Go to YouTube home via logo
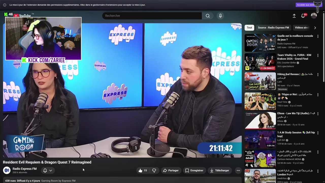Screen dimensions: 325x183 pos(22,16)
